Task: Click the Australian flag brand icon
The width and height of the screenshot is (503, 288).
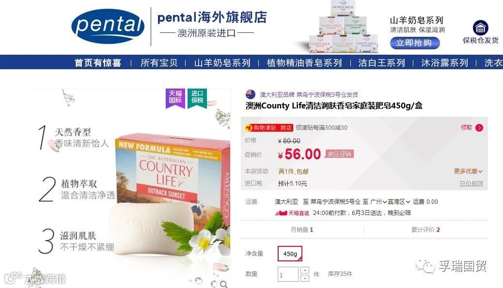Action: click(x=251, y=94)
